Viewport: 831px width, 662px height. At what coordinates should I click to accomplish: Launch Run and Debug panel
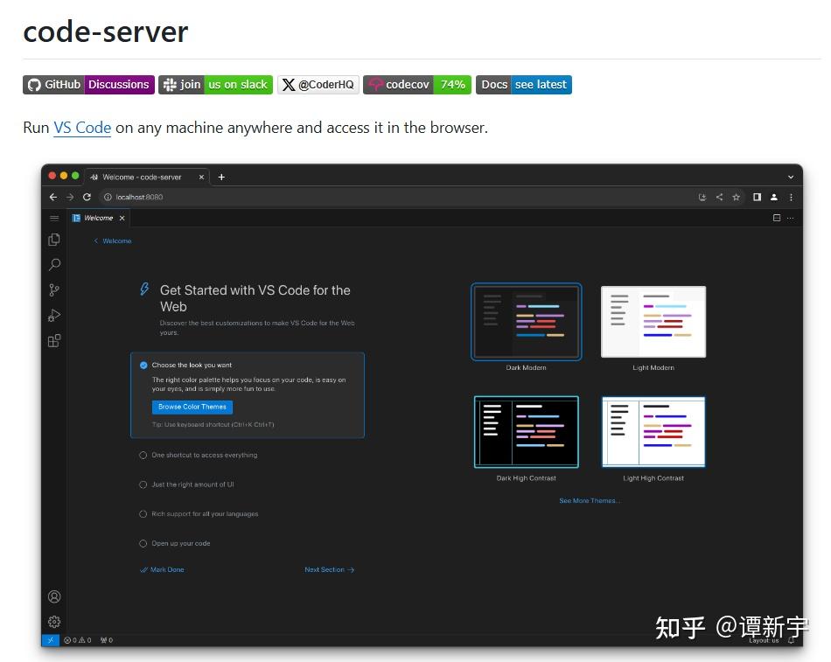point(54,316)
